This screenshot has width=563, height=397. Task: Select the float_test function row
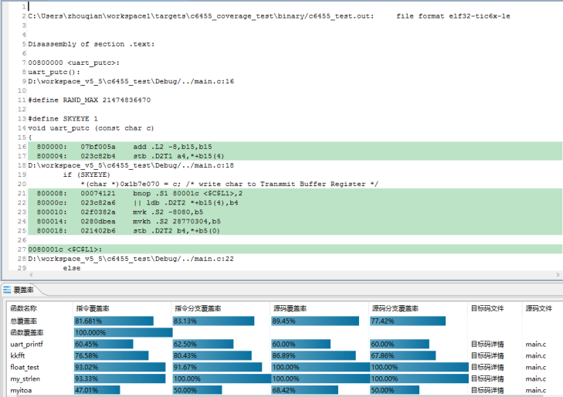(x=25, y=367)
